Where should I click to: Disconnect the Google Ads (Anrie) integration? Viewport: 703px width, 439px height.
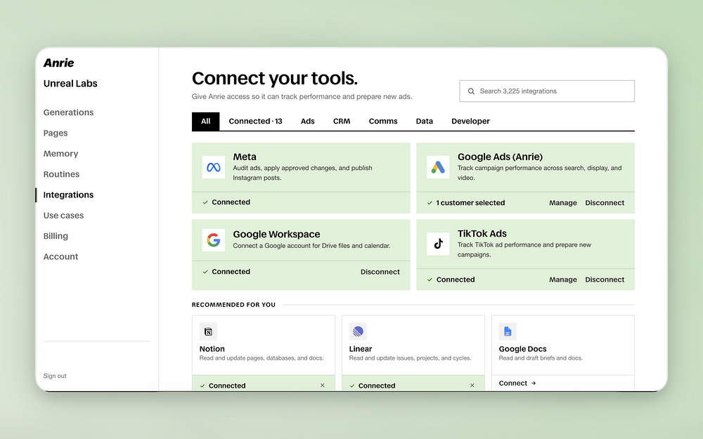click(605, 203)
